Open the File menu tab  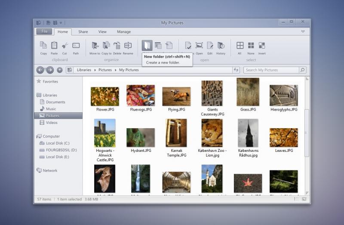tap(44, 31)
